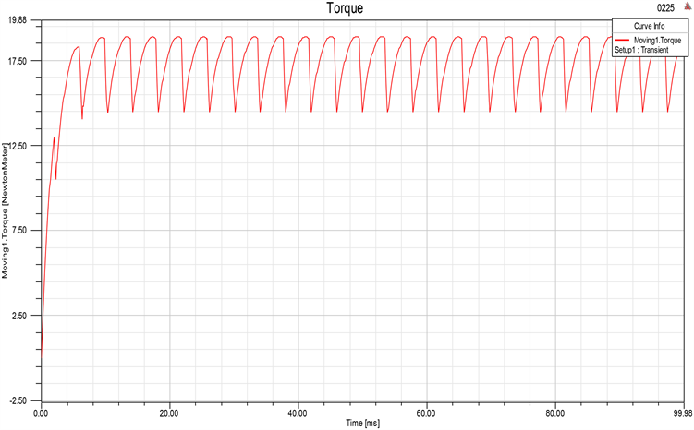The width and height of the screenshot is (694, 430).
Task: Select the Torque plot title
Action: [x=346, y=8]
